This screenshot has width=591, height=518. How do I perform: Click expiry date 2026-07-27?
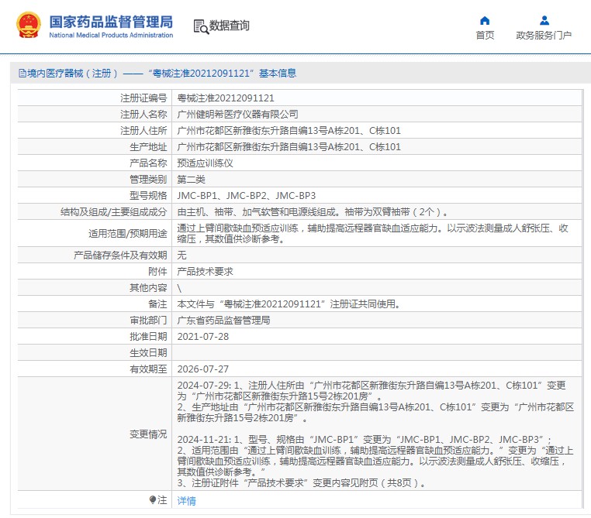point(202,369)
